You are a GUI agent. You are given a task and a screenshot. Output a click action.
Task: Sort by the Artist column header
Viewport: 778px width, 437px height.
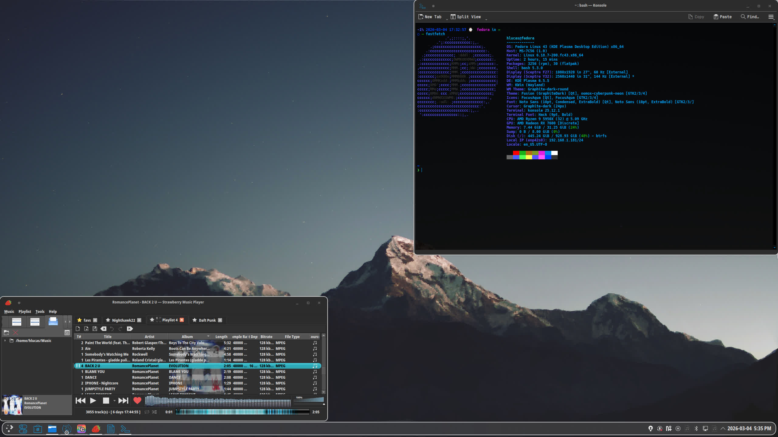pos(150,337)
